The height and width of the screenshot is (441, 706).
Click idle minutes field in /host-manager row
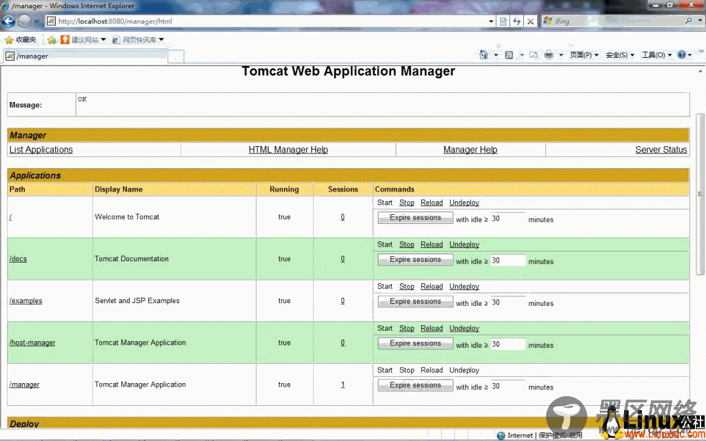click(x=508, y=345)
